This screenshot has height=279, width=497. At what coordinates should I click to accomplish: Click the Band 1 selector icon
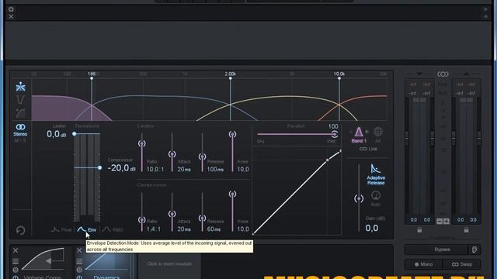click(359, 134)
